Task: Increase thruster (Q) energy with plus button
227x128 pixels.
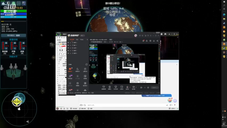Action: [x=6, y=43]
